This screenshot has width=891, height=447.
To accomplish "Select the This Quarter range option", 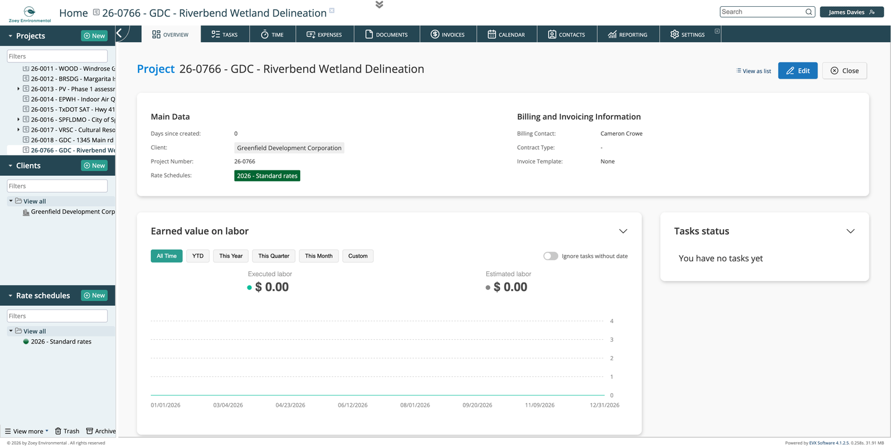I will [x=274, y=256].
